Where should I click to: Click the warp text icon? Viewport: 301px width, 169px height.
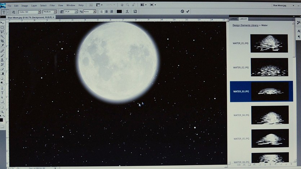127,12
